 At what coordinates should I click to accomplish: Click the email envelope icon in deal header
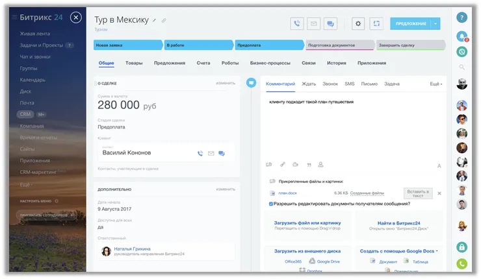(x=314, y=23)
